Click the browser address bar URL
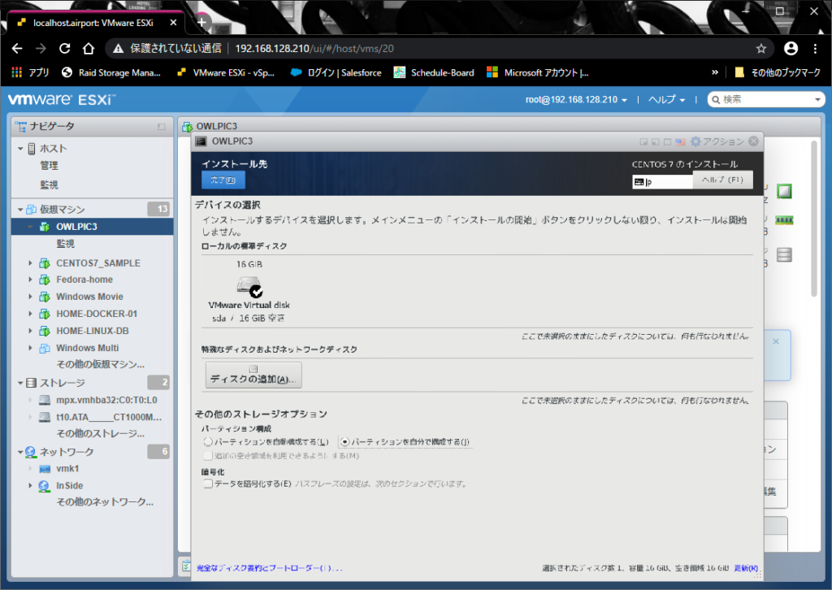 pos(314,49)
